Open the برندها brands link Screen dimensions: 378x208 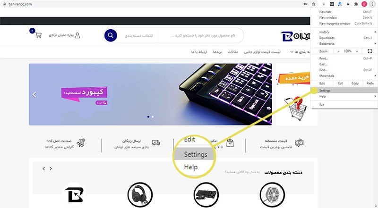click(217, 52)
